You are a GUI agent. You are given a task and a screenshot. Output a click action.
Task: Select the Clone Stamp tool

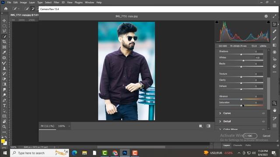(x=4, y=68)
